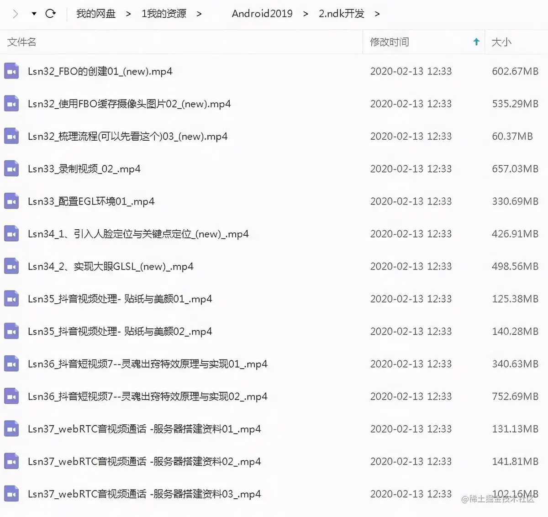The image size is (548, 517).
Task: Sort by 文件名 column header
Action: point(21,42)
